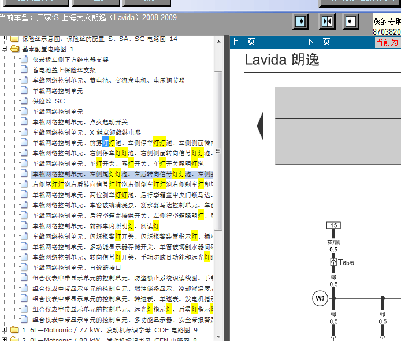Open 保险丝 SC page
The image size is (401, 341).
(49, 101)
